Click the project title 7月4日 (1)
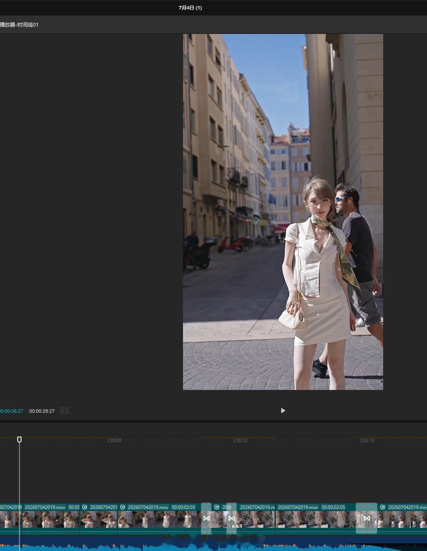 [190, 8]
